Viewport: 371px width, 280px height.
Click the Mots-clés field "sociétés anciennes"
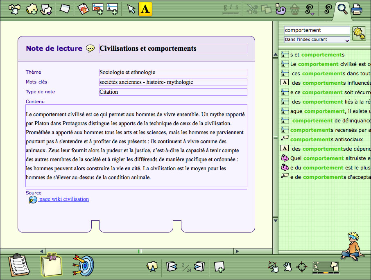coord(173,82)
